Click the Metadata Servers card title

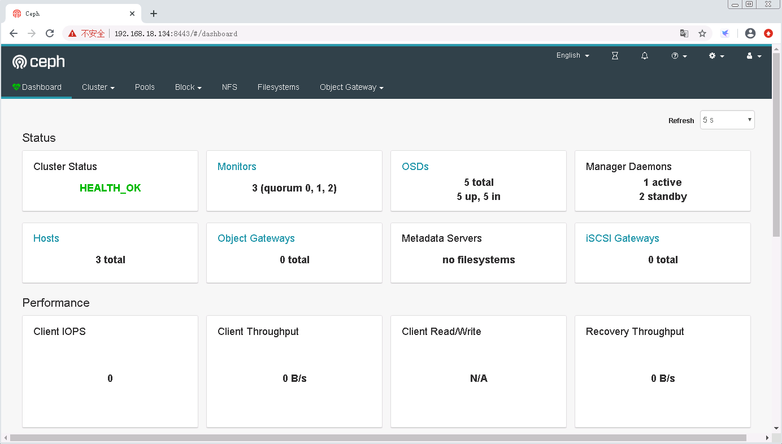pos(442,238)
